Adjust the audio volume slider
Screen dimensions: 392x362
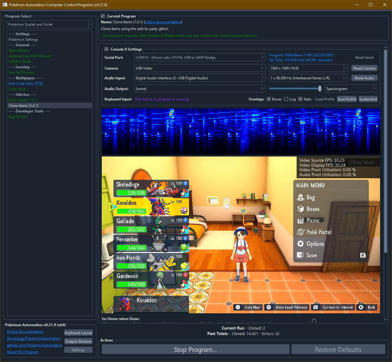pyautogui.click(x=320, y=89)
